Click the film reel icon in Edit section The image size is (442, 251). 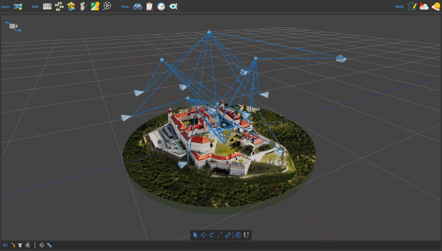point(107,6)
